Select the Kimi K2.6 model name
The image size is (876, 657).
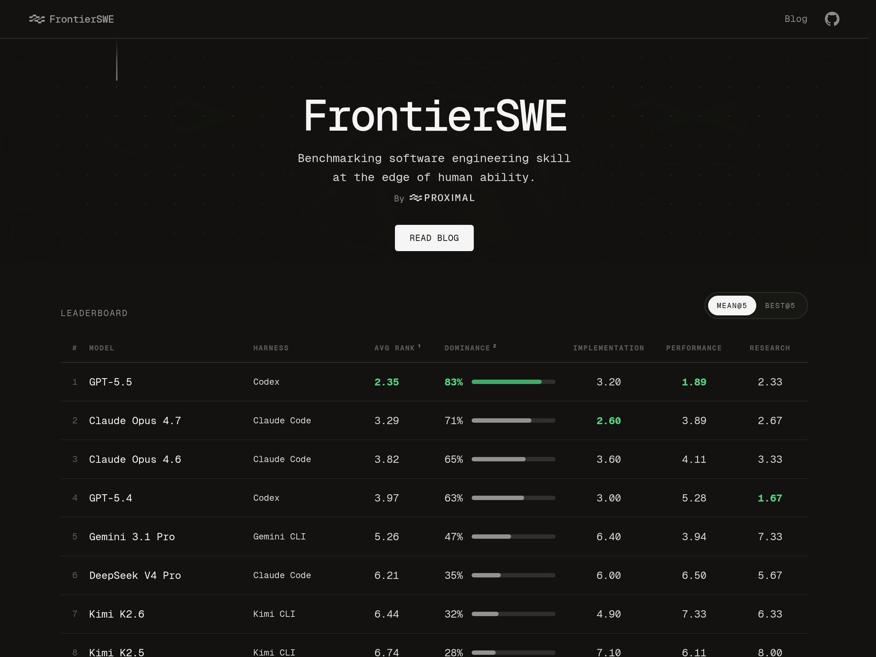tap(117, 614)
